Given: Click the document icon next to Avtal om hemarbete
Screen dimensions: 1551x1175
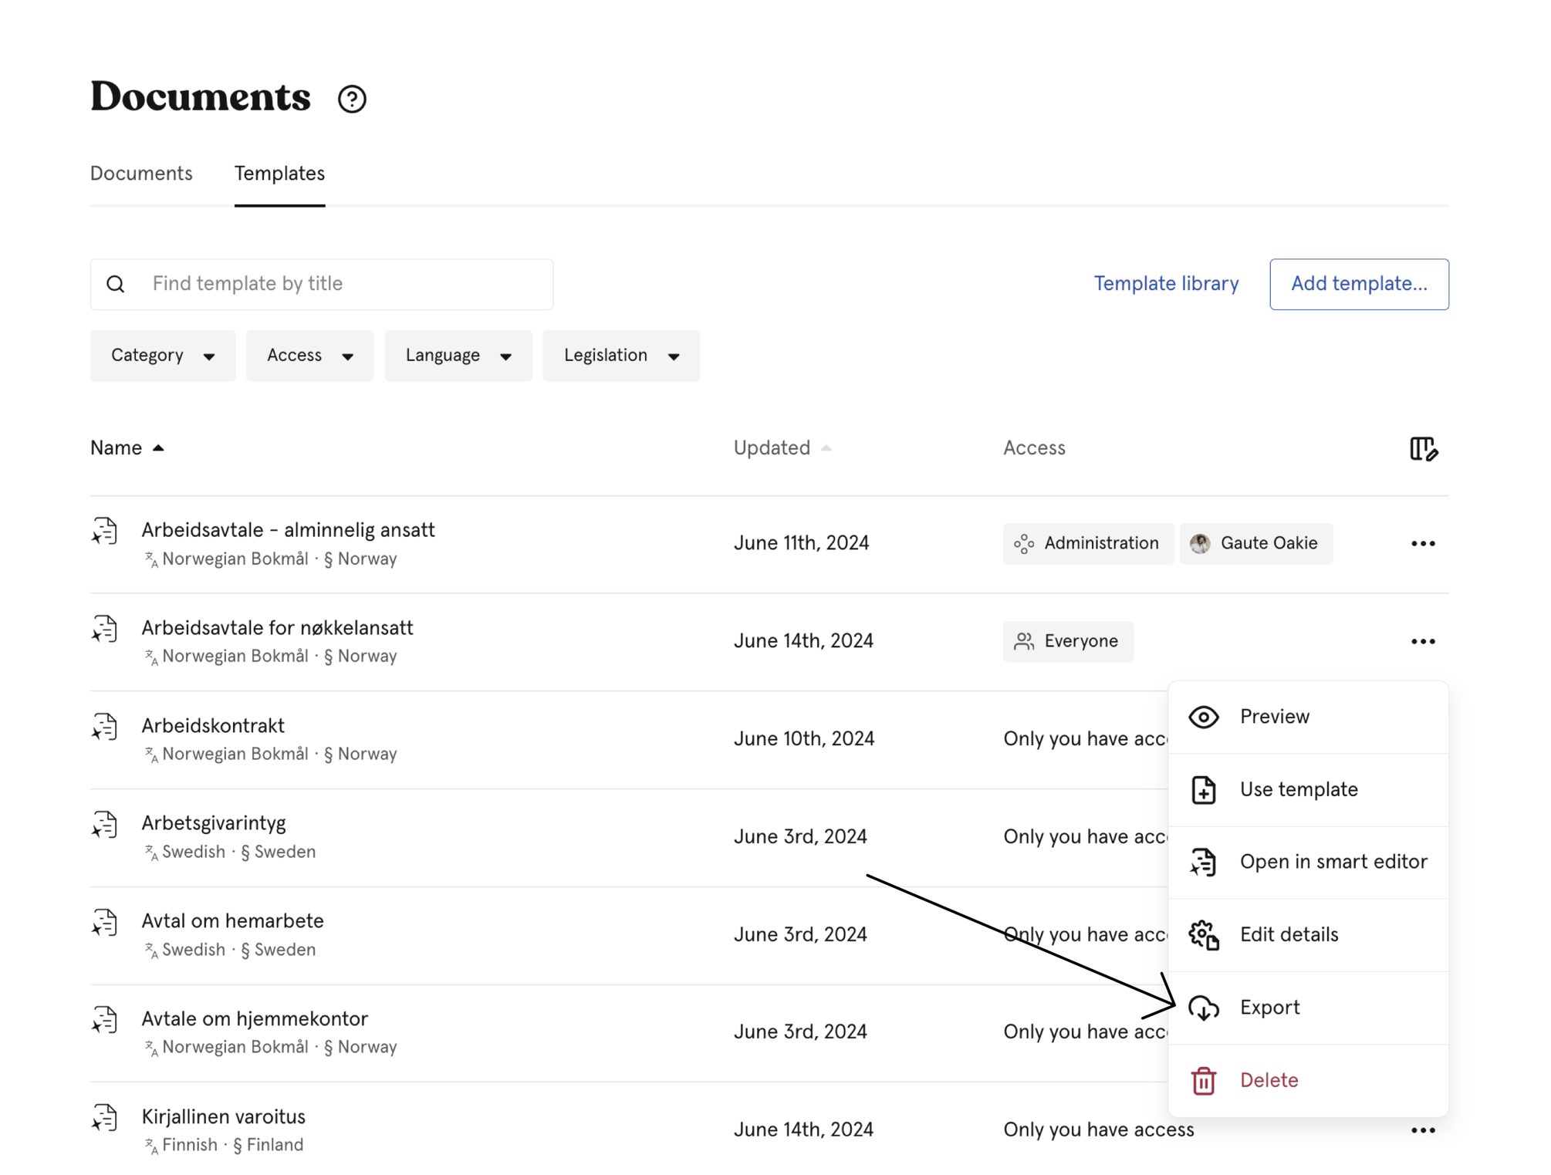Looking at the screenshot, I should pos(104,923).
